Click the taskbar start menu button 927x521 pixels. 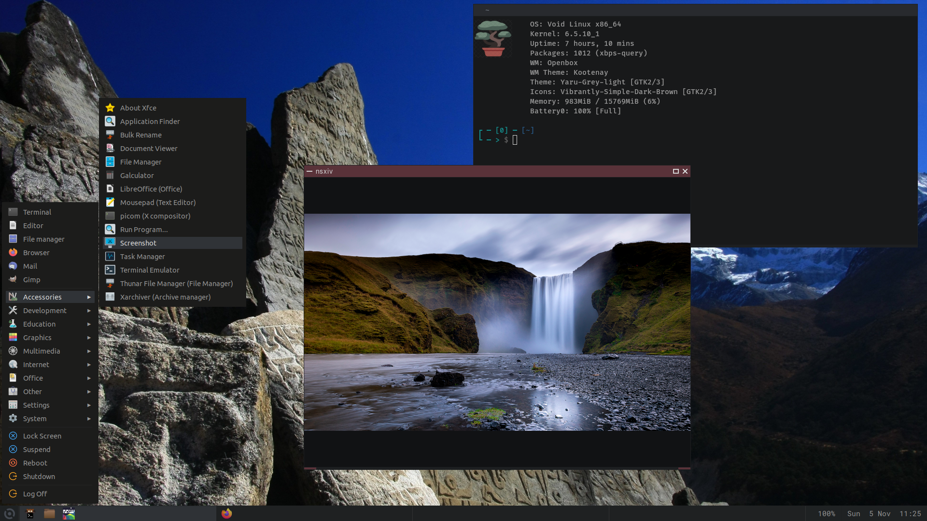9,514
